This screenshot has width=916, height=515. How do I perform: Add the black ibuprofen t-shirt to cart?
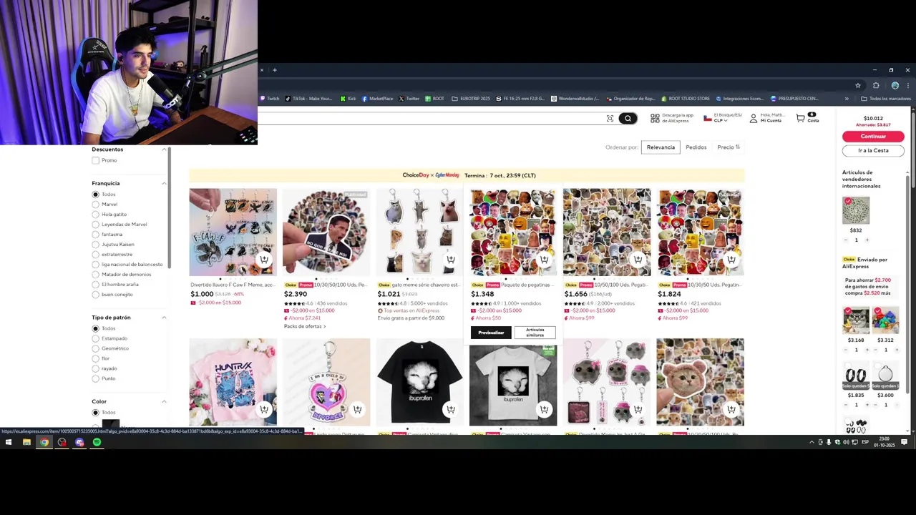[450, 409]
